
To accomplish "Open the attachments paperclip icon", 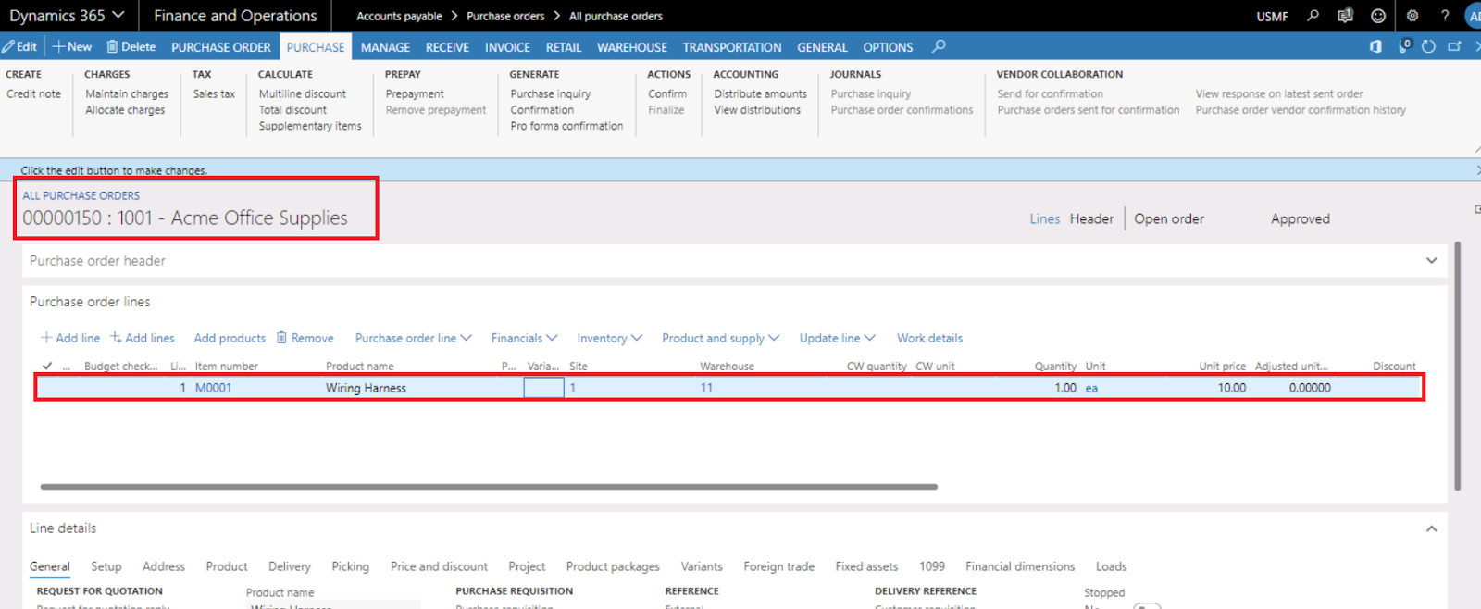I will [1404, 46].
